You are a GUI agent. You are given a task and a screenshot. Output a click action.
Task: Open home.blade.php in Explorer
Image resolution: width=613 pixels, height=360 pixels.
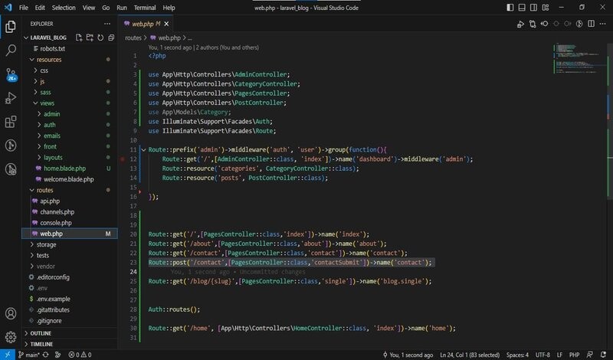pos(64,169)
